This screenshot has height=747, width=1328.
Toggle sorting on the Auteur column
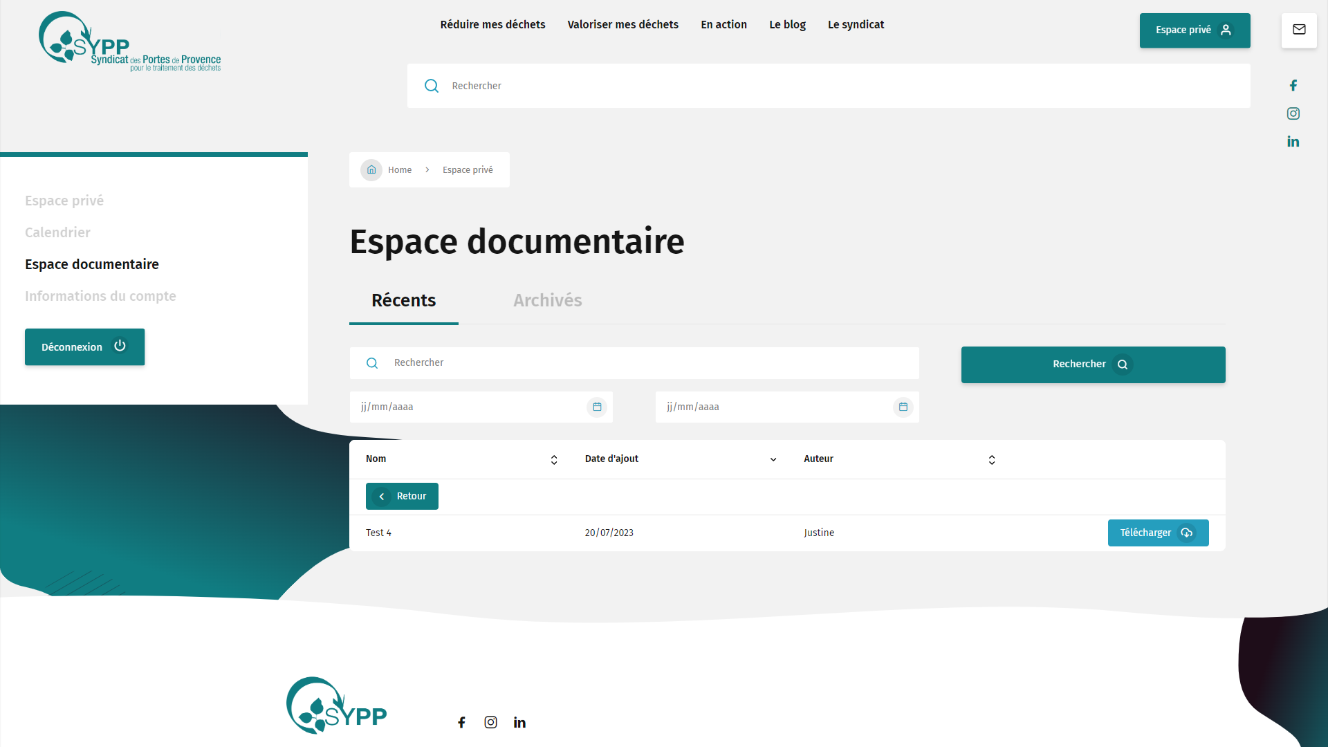click(991, 459)
